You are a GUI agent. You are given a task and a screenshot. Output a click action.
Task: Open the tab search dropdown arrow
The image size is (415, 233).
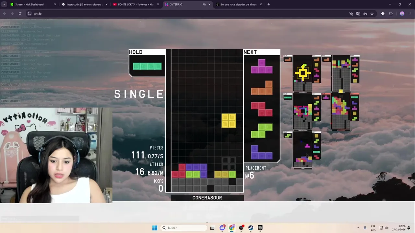[x=4, y=5]
